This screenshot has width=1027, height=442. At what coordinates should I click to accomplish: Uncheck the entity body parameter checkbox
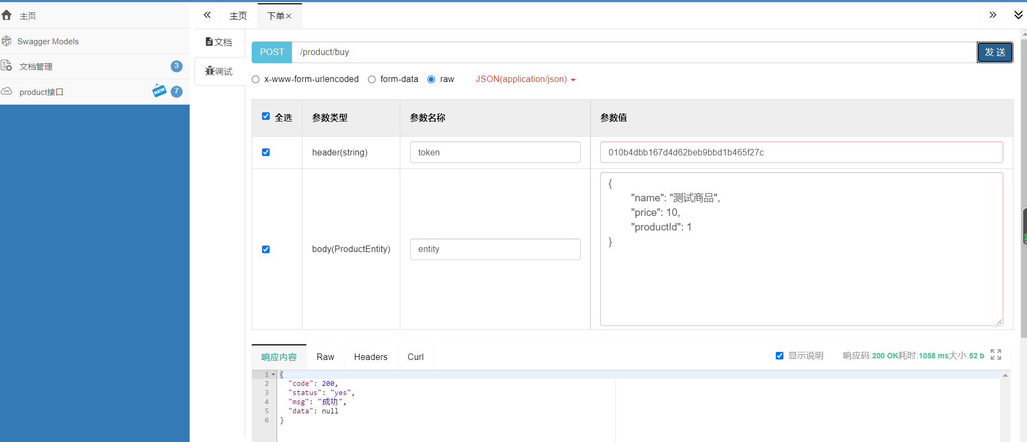(x=266, y=249)
